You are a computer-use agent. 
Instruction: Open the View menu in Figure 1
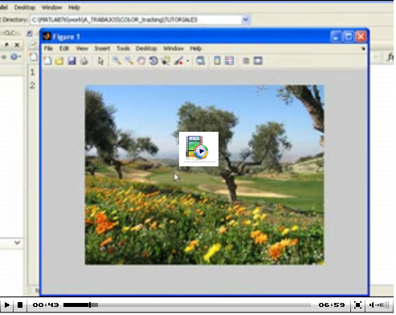click(82, 48)
